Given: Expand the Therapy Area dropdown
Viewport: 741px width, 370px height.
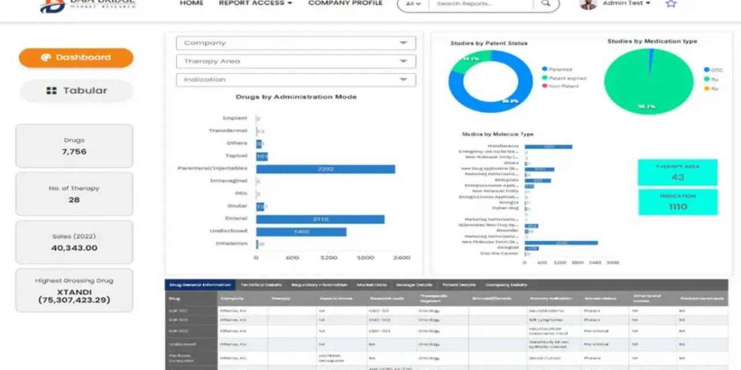Looking at the screenshot, I should point(296,62).
